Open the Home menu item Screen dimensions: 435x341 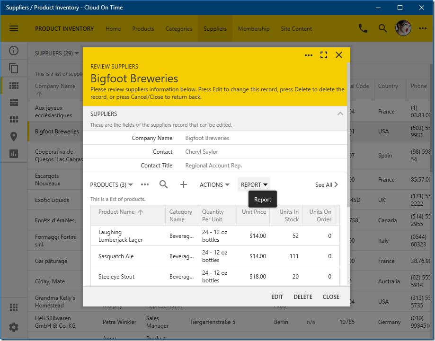pos(113,29)
